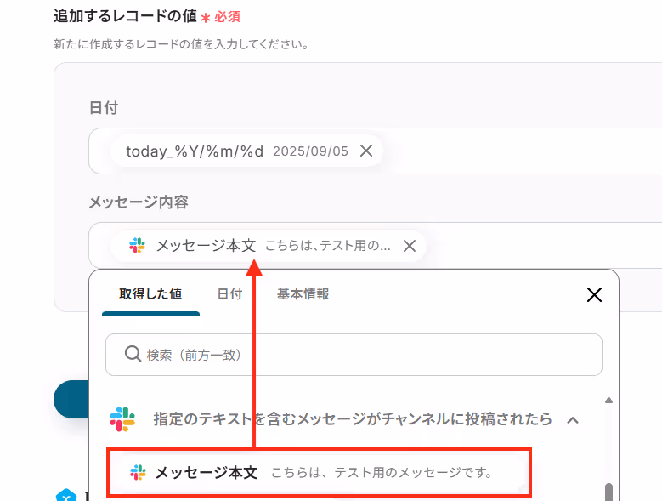Click the today_%Y/%m/%d chip label
Screen dimensions: 662x501
click(x=195, y=151)
